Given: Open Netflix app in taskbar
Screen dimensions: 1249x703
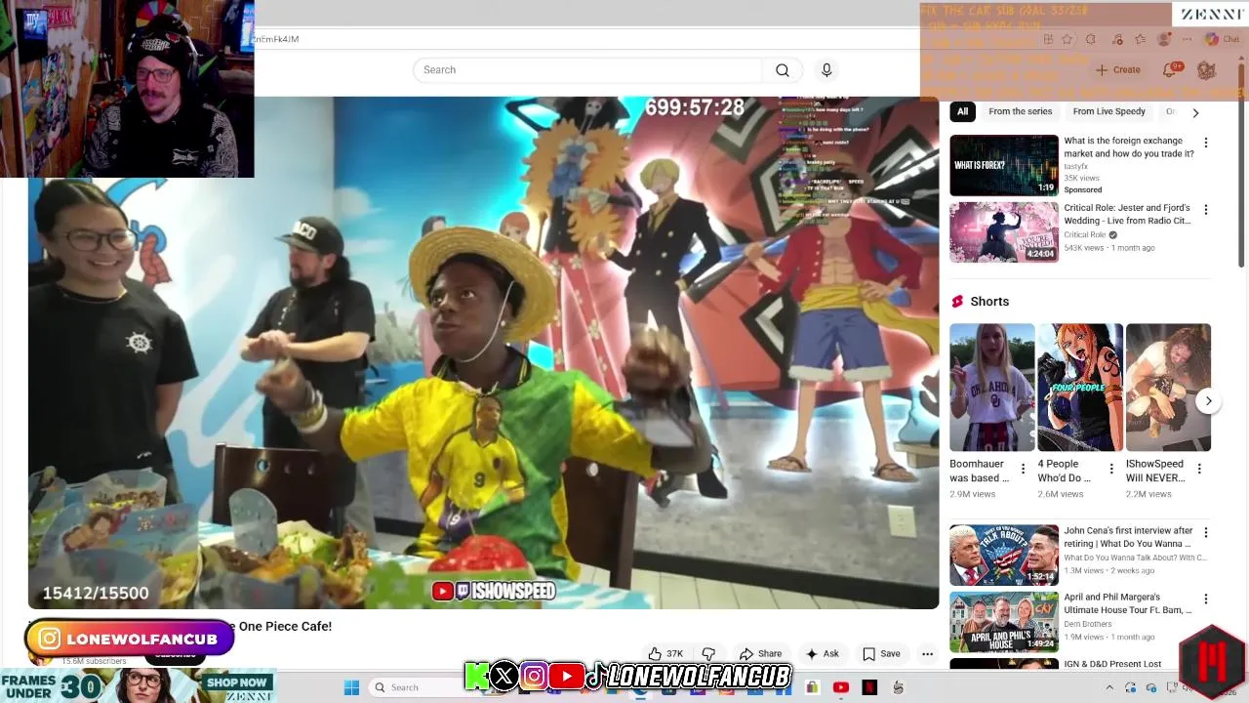Looking at the screenshot, I should click(869, 687).
